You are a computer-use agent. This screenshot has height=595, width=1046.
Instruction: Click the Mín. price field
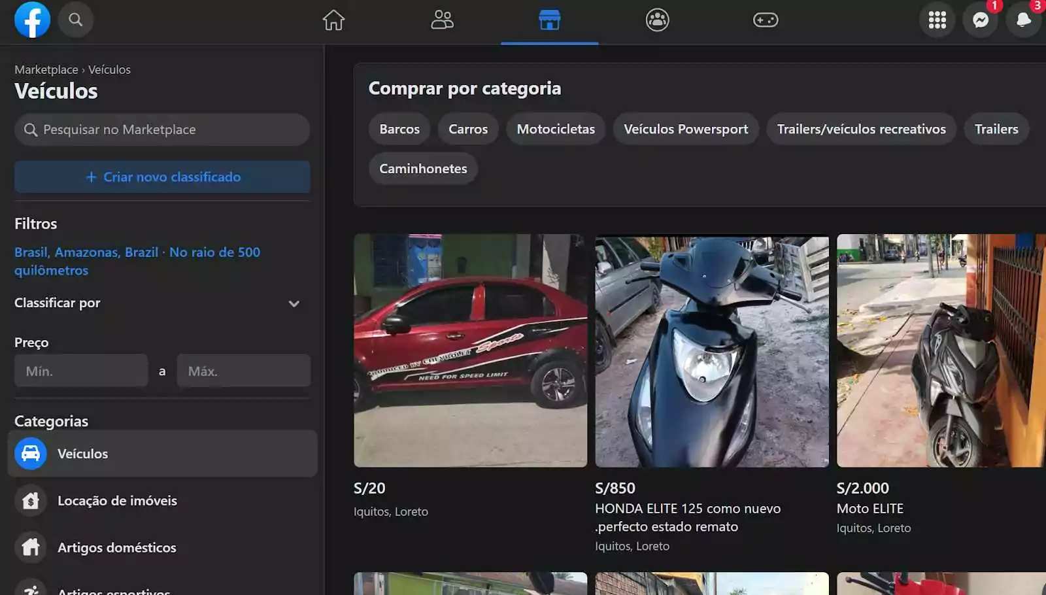click(x=81, y=371)
